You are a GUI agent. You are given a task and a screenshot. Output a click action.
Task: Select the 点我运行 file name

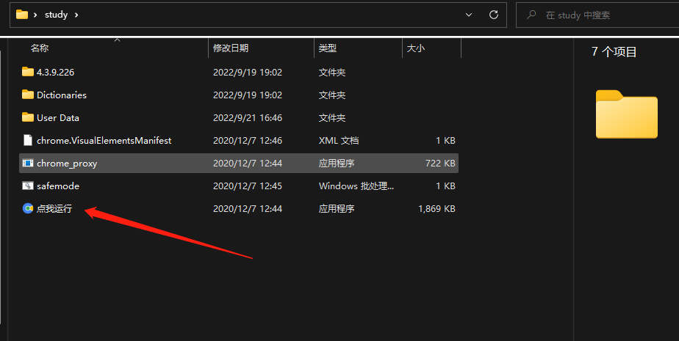[54, 209]
